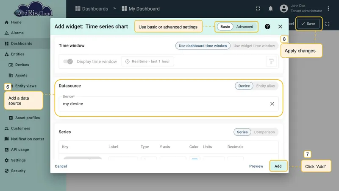Select Entity alias datasource type
The width and height of the screenshot is (339, 191).
tap(266, 86)
